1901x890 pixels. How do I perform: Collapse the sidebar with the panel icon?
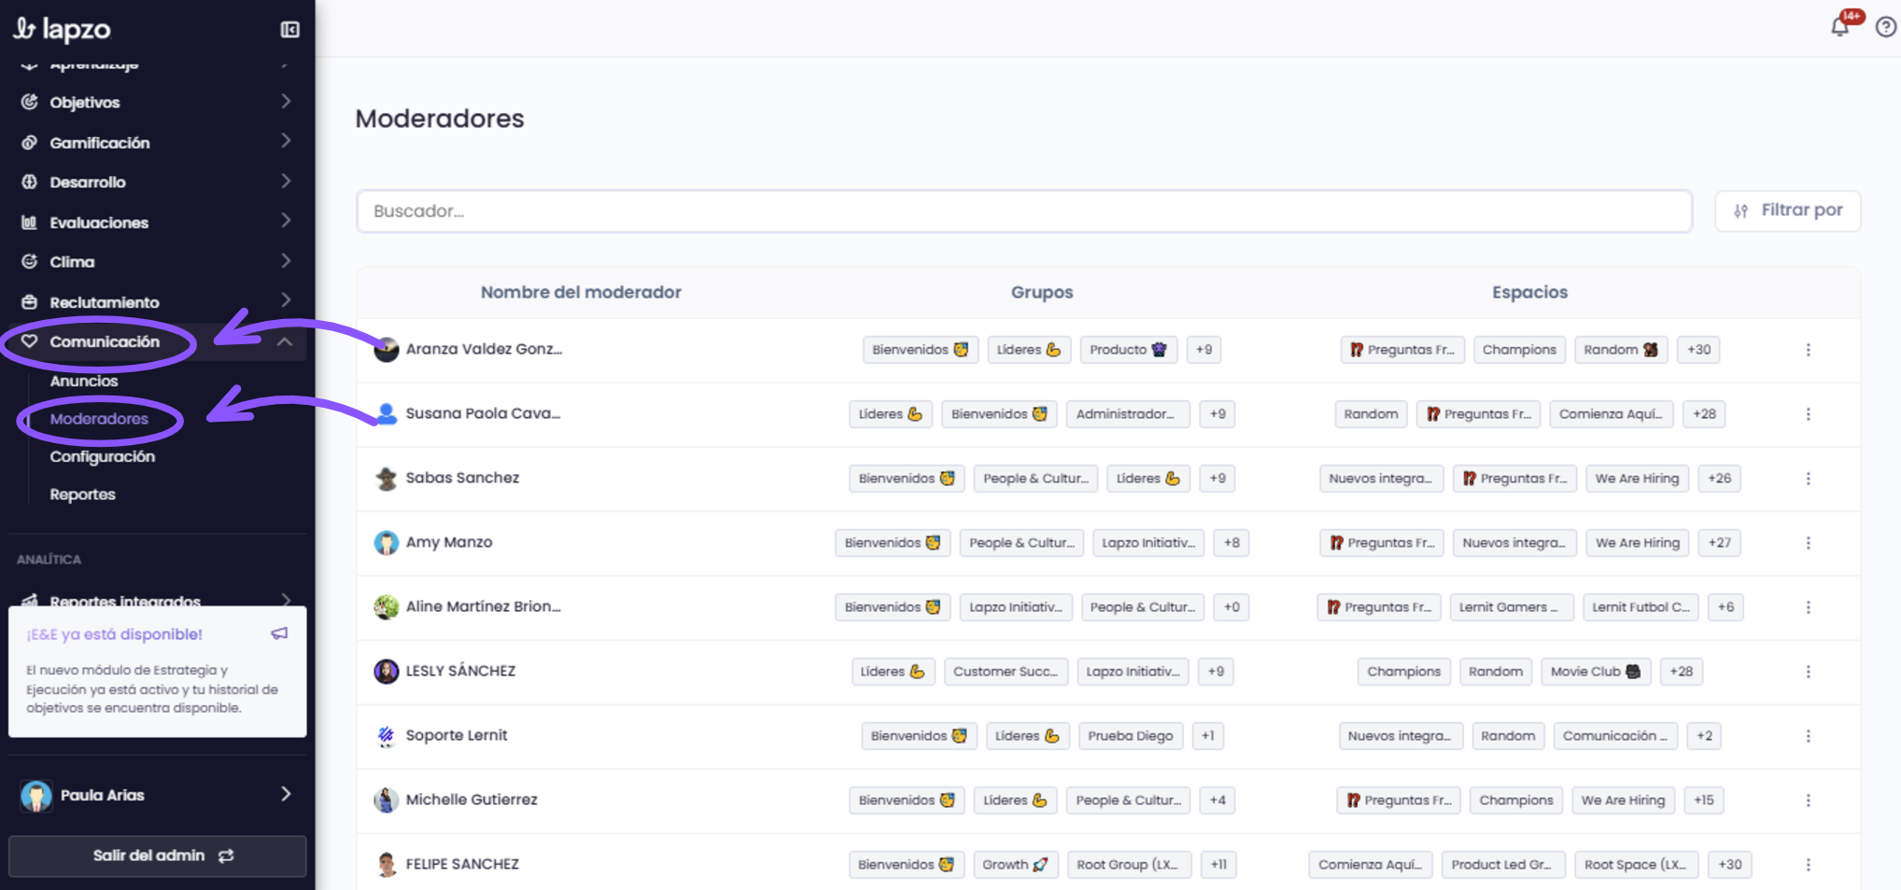pos(290,30)
